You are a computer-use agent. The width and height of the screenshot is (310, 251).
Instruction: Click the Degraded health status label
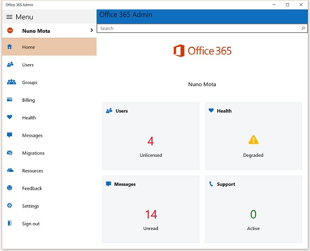click(x=253, y=155)
